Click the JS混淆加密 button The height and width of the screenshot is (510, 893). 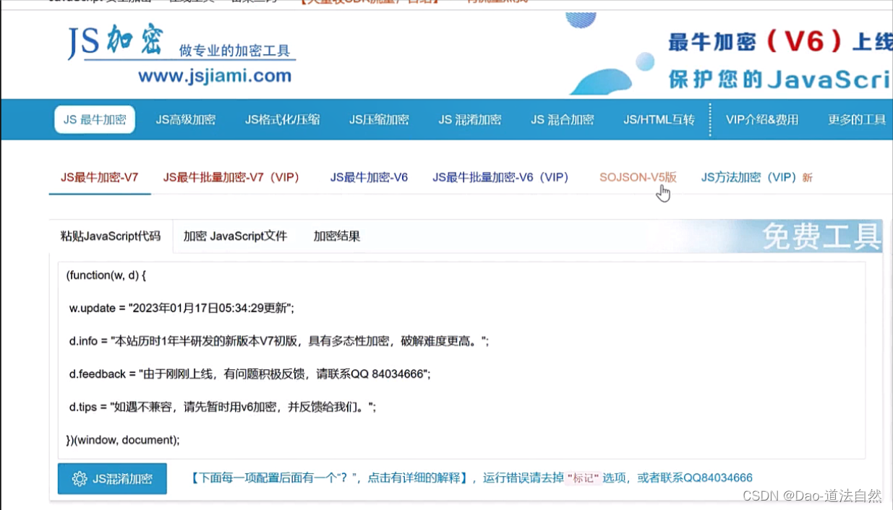[112, 478]
